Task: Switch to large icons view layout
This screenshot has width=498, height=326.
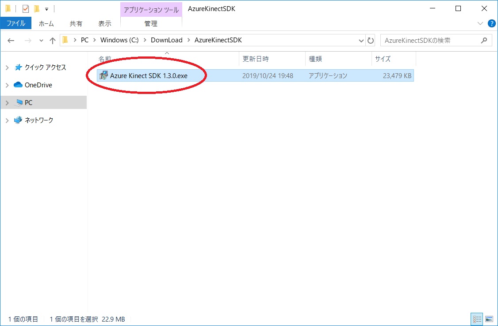Action: [489, 319]
